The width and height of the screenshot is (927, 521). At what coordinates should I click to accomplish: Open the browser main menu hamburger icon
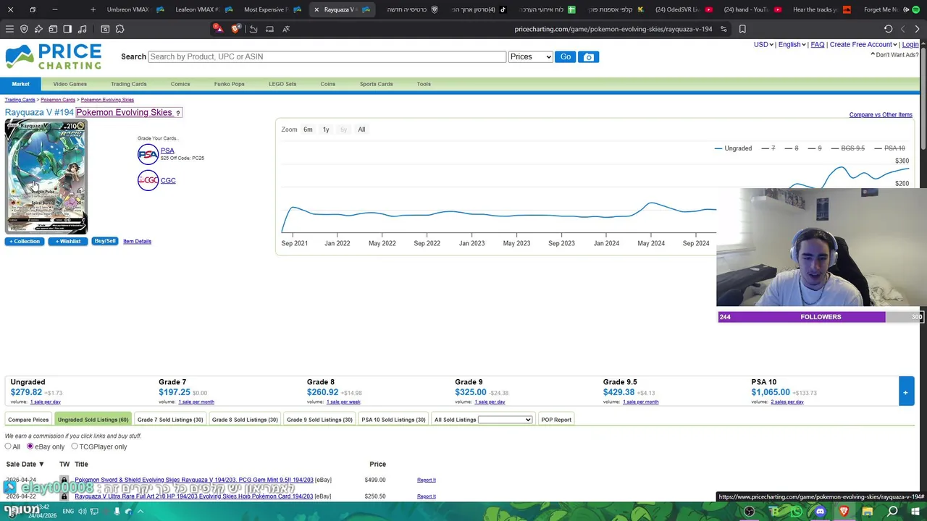tap(9, 29)
